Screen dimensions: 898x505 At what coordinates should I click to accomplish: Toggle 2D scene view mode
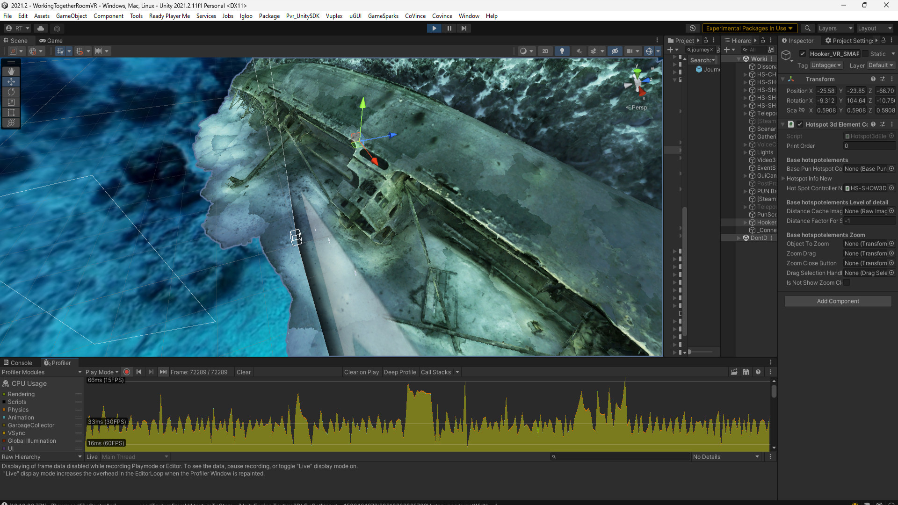[x=545, y=51]
